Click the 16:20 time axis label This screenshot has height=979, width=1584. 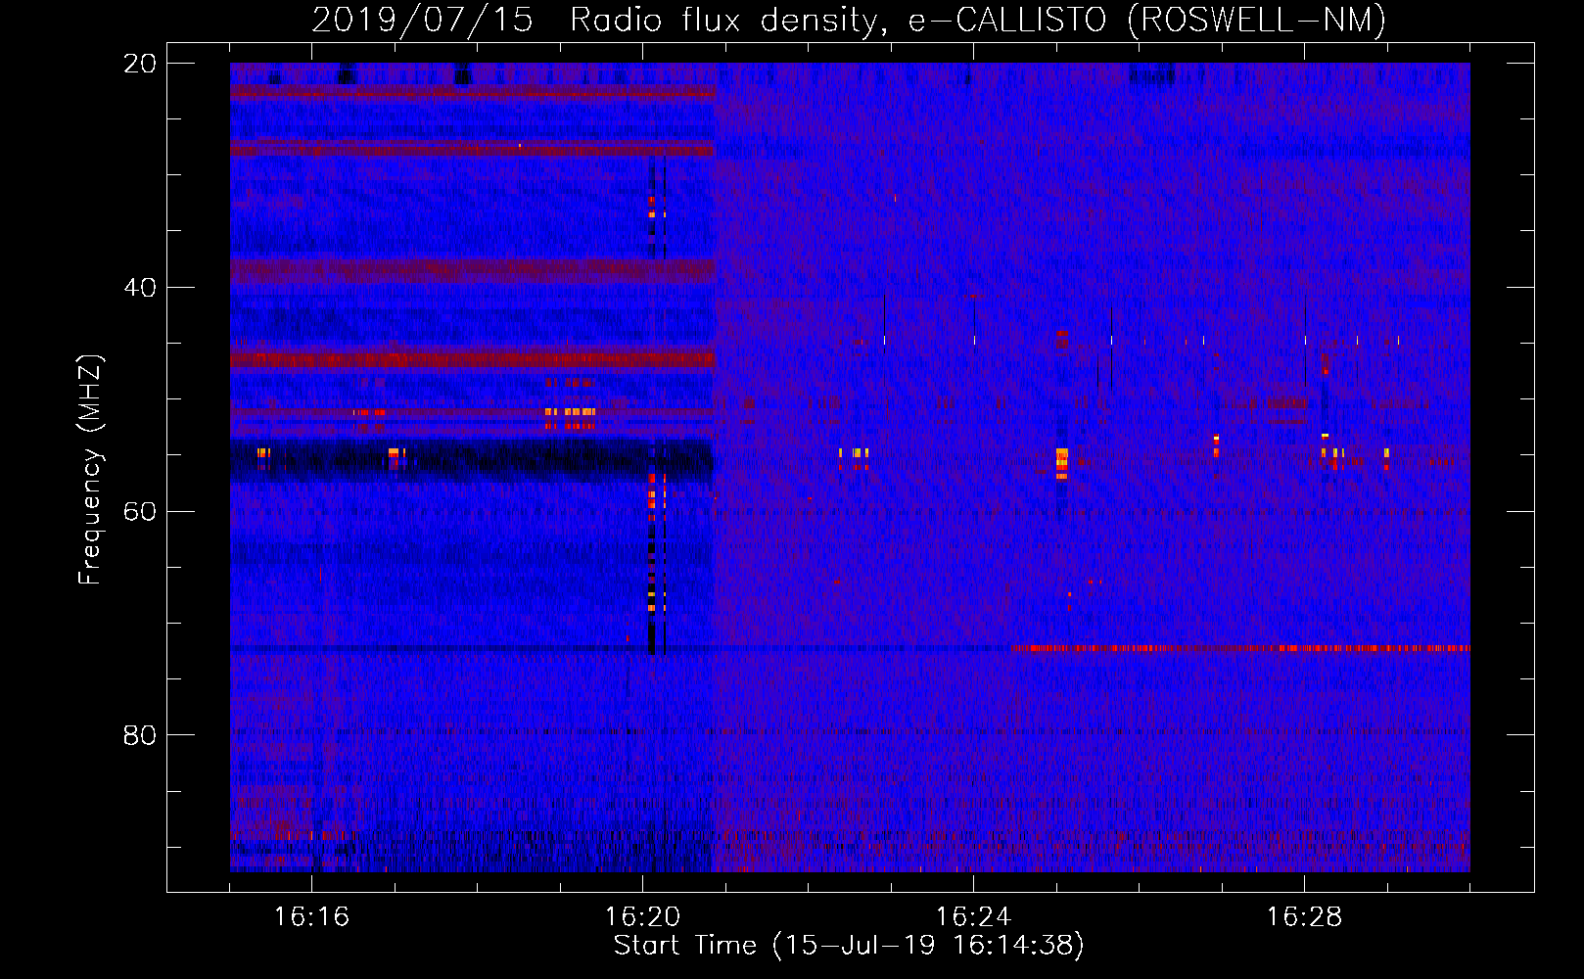click(x=642, y=916)
